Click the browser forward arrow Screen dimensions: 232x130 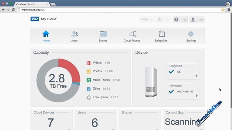[8, 10]
